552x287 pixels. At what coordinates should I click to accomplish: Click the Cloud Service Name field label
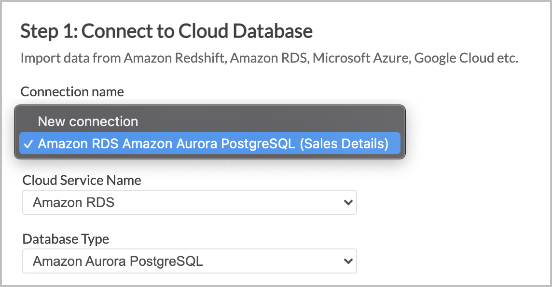[x=81, y=180]
